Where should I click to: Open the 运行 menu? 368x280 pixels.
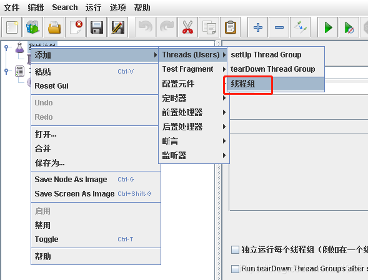[x=93, y=7]
